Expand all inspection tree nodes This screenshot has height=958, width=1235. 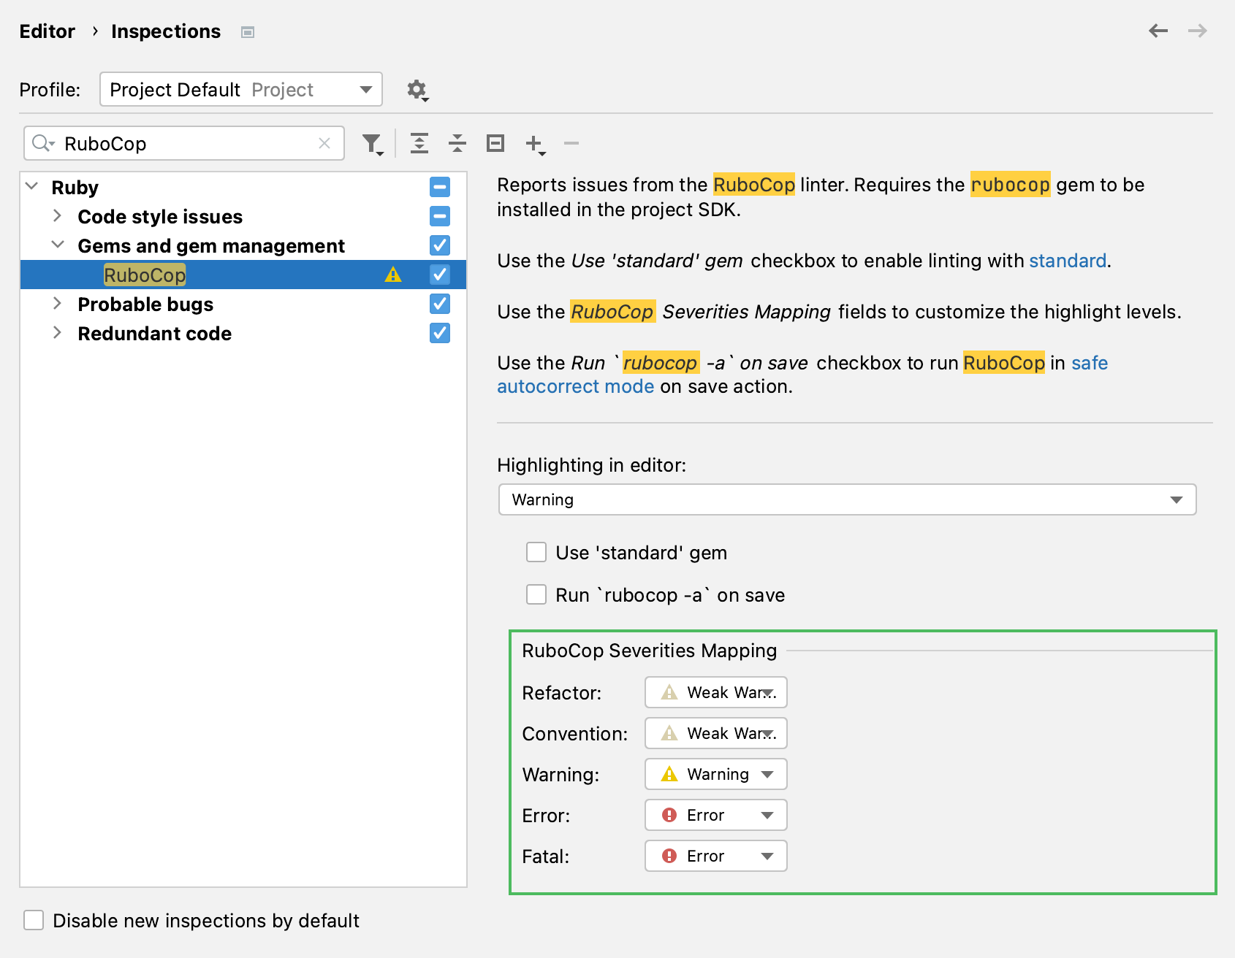(419, 143)
